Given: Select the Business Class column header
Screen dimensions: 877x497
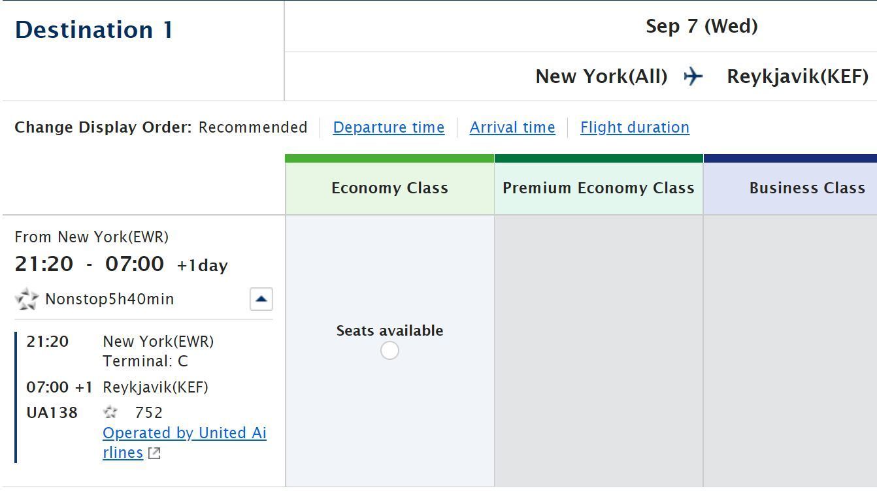Looking at the screenshot, I should 806,188.
